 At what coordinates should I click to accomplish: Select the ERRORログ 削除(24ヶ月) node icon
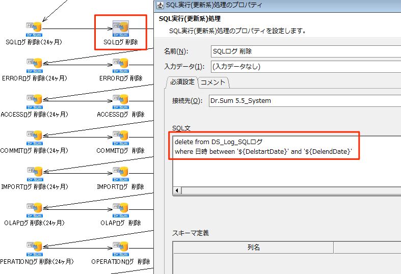coord(34,65)
